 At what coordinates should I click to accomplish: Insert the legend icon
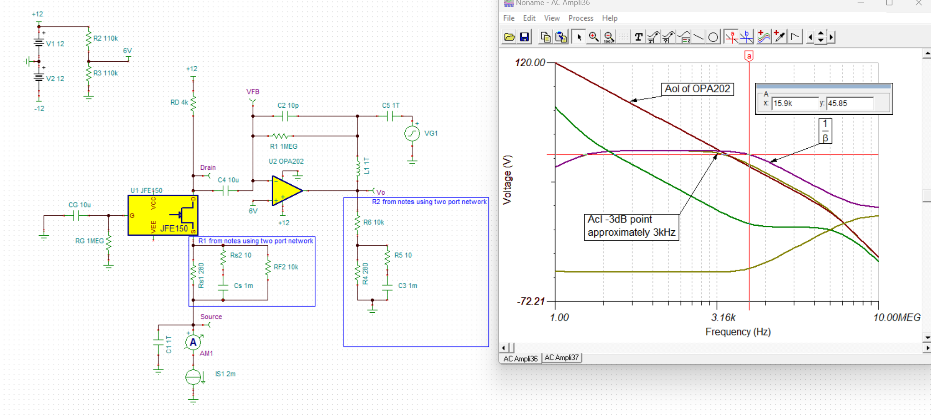point(683,37)
